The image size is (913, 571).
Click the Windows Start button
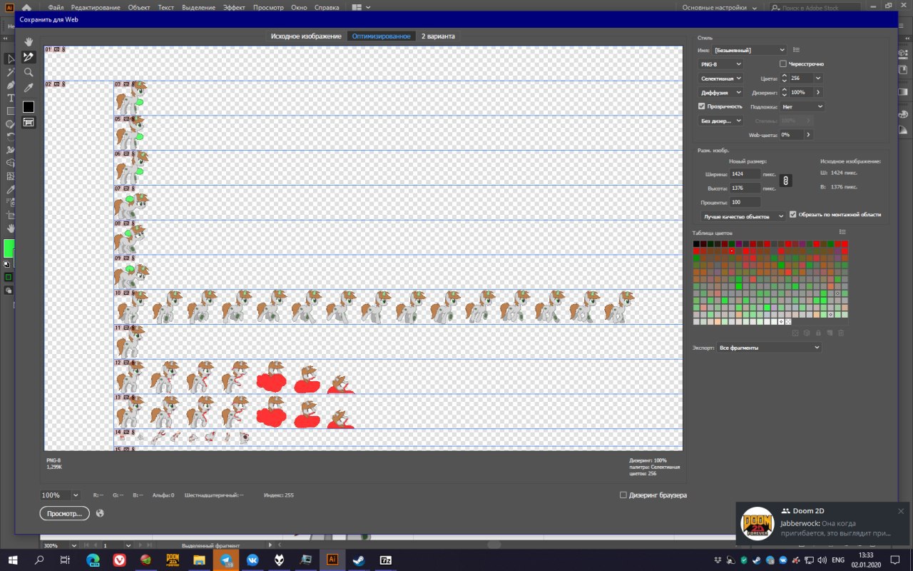tap(13, 560)
